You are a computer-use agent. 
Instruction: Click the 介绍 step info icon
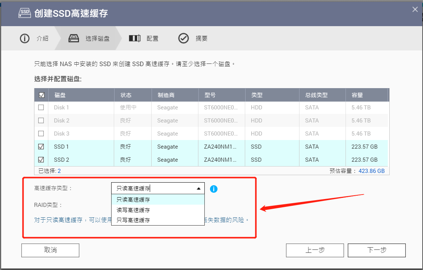tap(25, 38)
